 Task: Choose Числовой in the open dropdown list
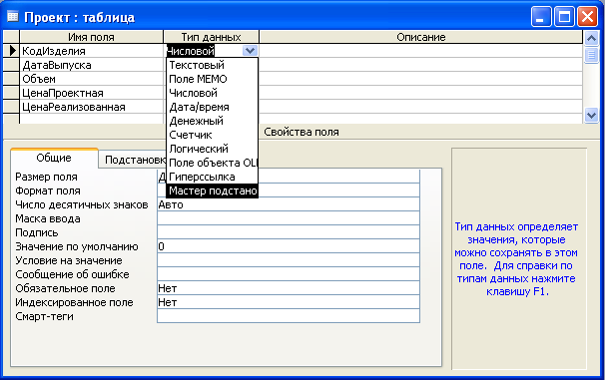(x=212, y=93)
